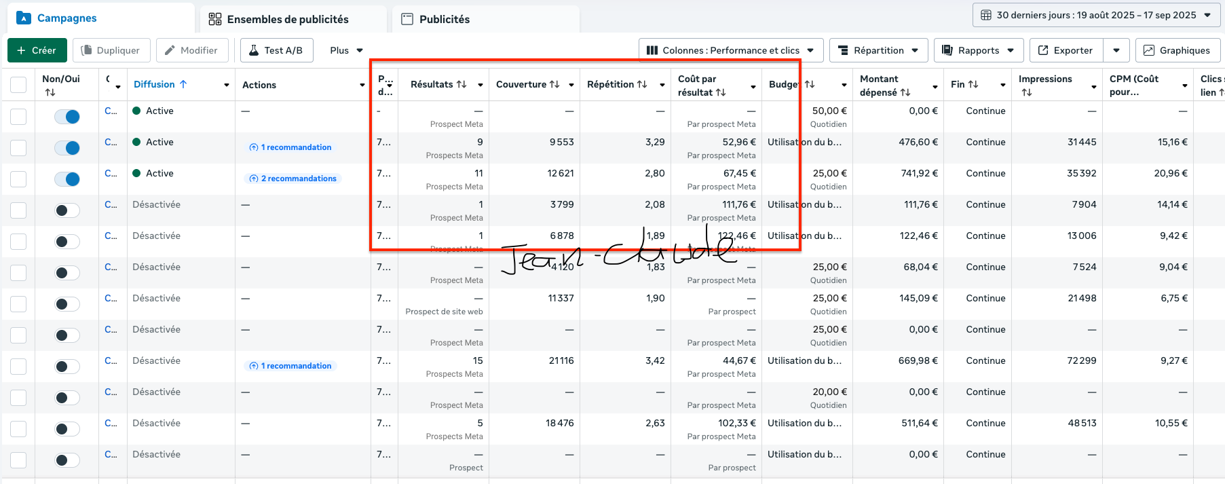Switch to the Publicités tab
1225x484 pixels.
point(486,19)
